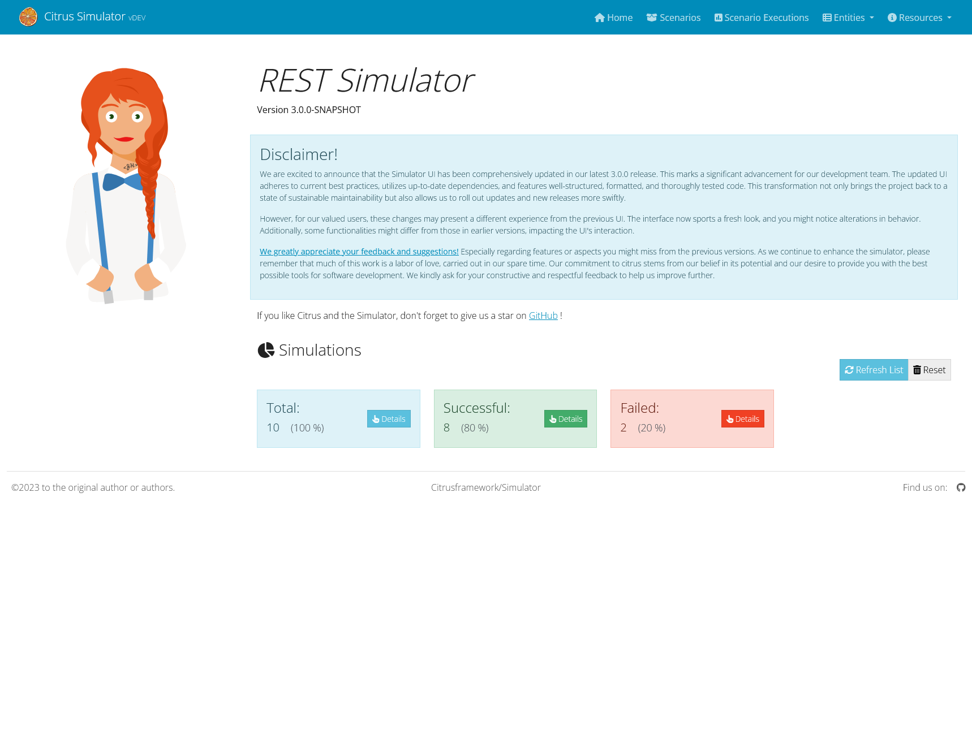Follow the GitHub star link

pyautogui.click(x=543, y=316)
